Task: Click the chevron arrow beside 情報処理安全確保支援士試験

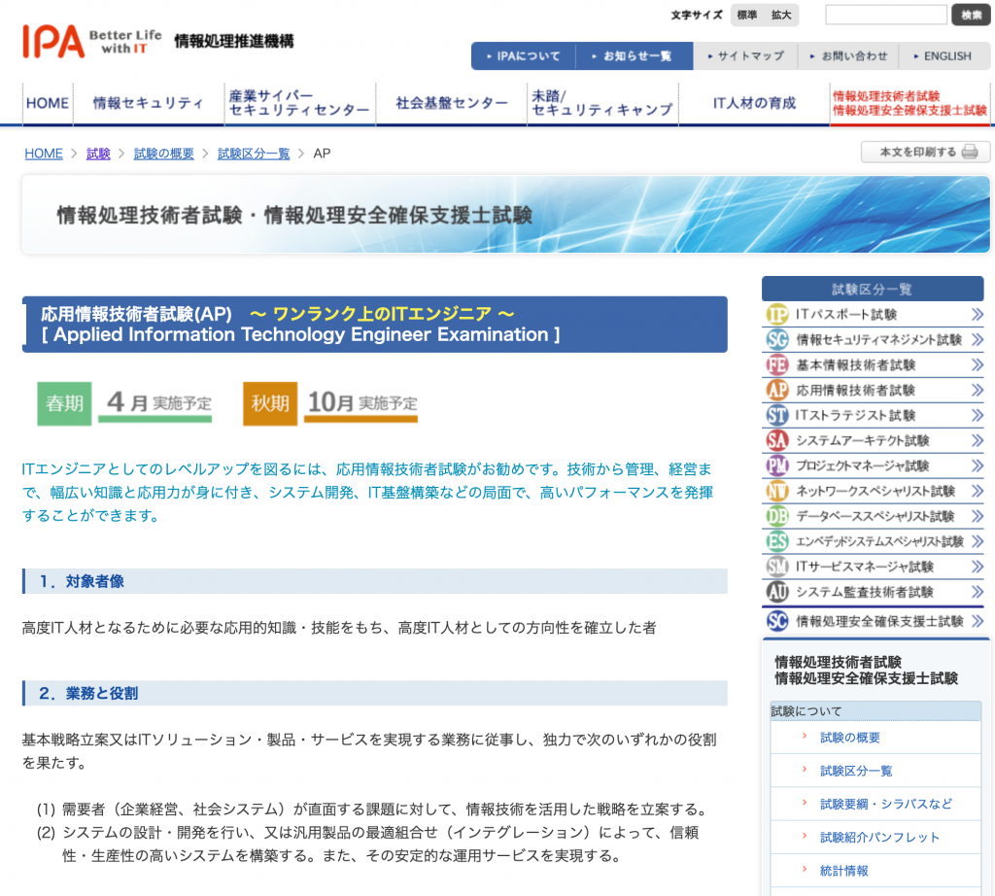Action: click(978, 621)
